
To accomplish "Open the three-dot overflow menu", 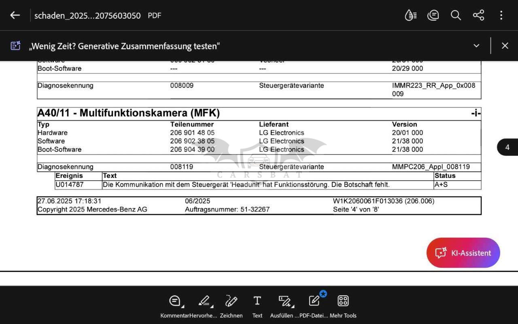I will point(501,15).
